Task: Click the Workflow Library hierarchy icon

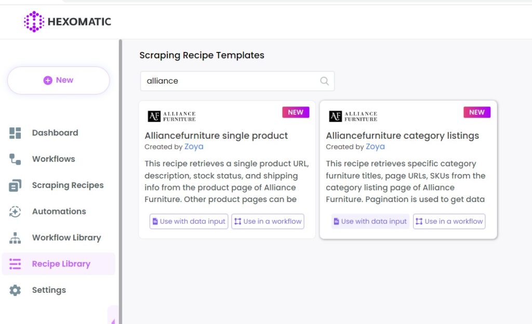Action: [15, 238]
